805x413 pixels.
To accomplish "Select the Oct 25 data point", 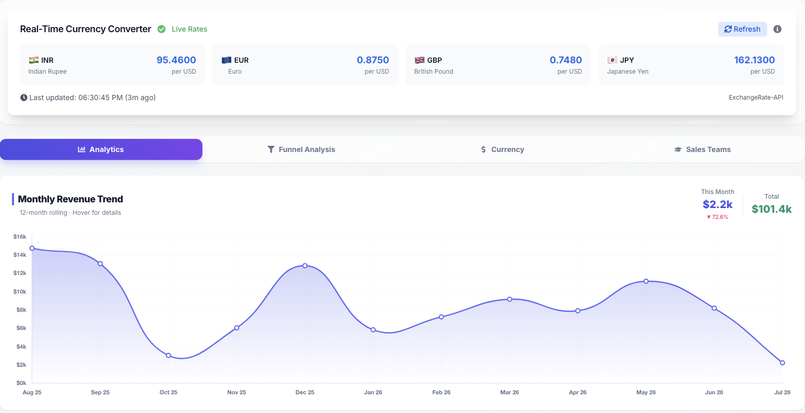I will (x=168, y=355).
